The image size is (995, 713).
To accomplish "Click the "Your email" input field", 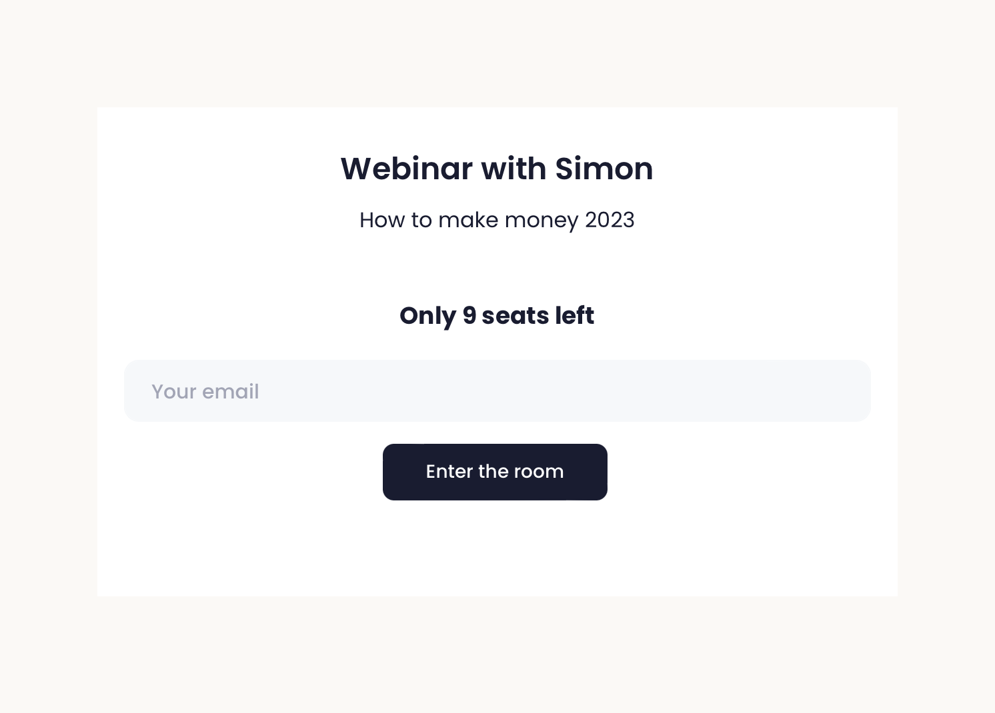I will 497,391.
